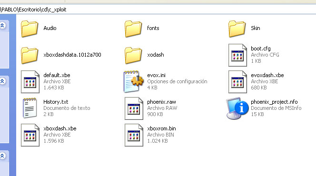Select the History.txt notepad icon
The image size is (316, 176).
(x=30, y=108)
